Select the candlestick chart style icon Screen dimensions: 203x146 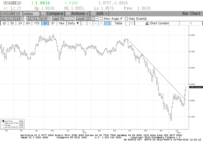coord(95,23)
